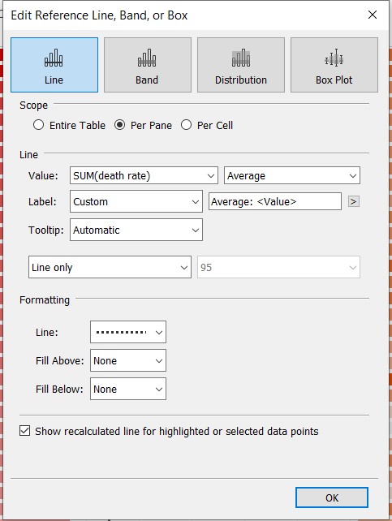Image resolution: width=392 pixels, height=521 pixels.
Task: Open the Fill Below color dropdown
Action: click(x=128, y=389)
